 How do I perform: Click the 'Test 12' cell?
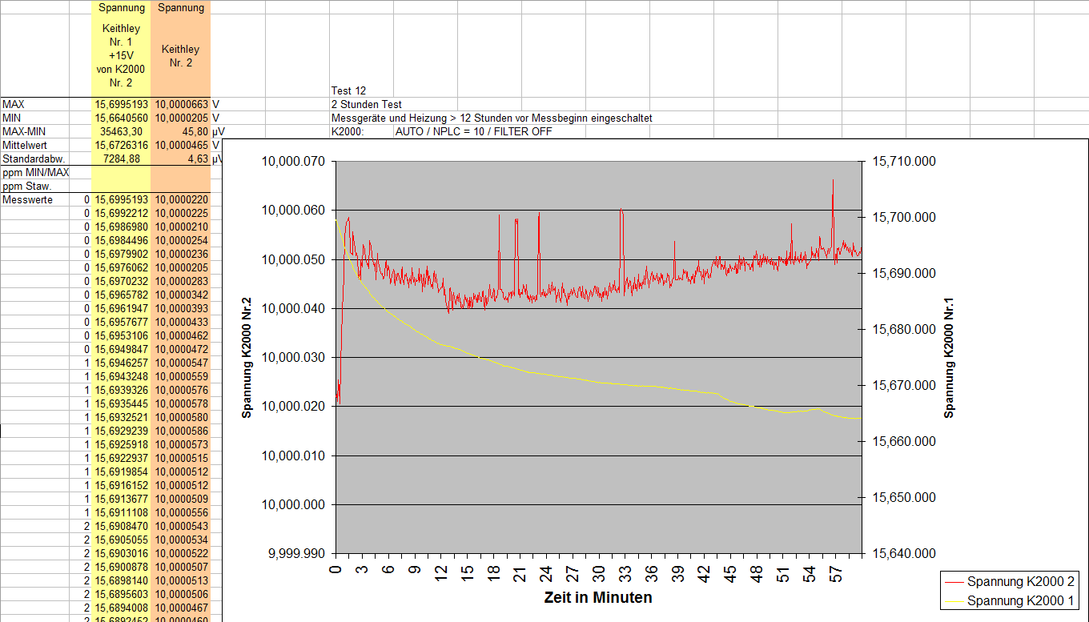click(x=348, y=90)
